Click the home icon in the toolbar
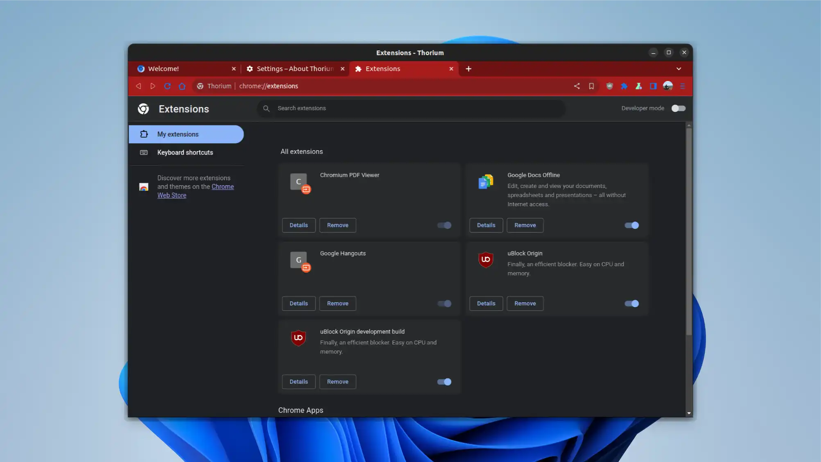Screen dimensions: 821x462 coord(182,86)
